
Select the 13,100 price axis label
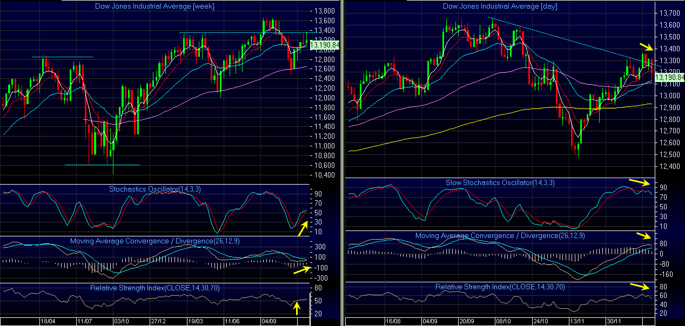(x=669, y=84)
